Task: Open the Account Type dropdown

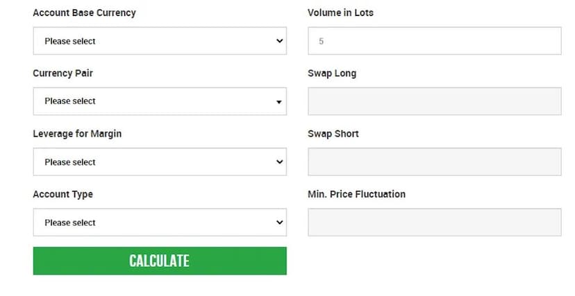Action: 159,223
